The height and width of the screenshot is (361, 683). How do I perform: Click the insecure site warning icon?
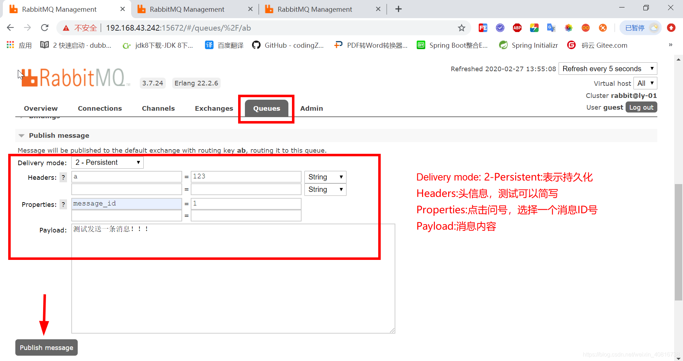point(66,28)
